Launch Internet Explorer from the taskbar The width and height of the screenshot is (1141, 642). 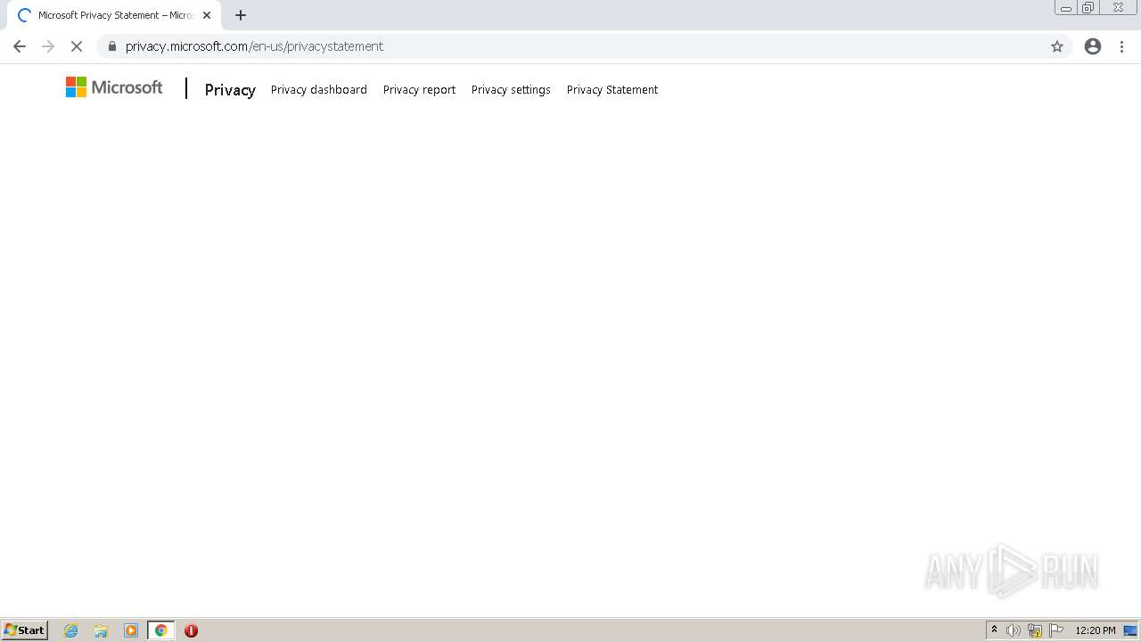pyautogui.click(x=71, y=630)
